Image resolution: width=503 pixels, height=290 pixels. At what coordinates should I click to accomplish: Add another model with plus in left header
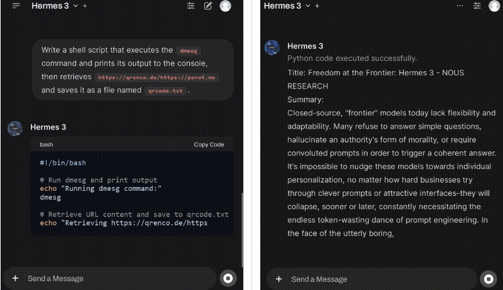[85, 6]
